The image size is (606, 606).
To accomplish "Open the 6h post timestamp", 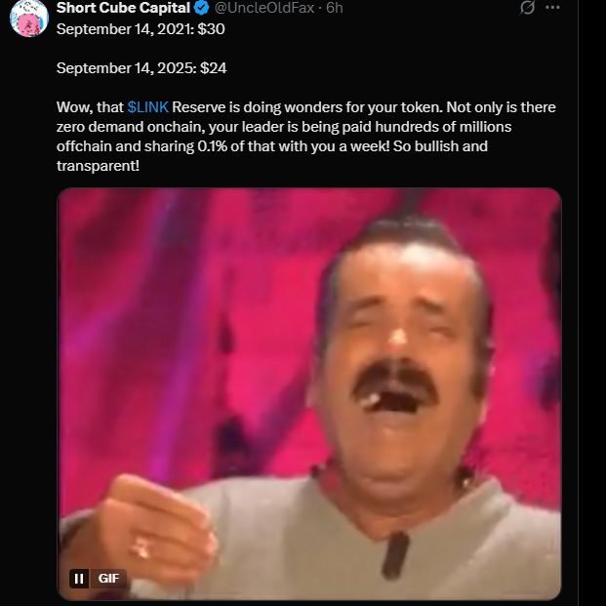I will pos(335,8).
